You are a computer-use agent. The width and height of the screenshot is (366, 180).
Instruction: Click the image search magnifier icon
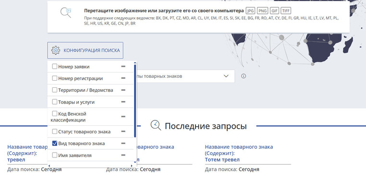tap(66, 13)
